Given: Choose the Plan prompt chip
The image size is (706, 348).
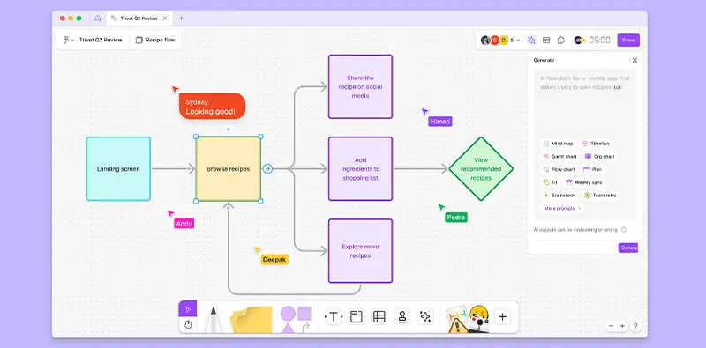Looking at the screenshot, I should tap(592, 169).
